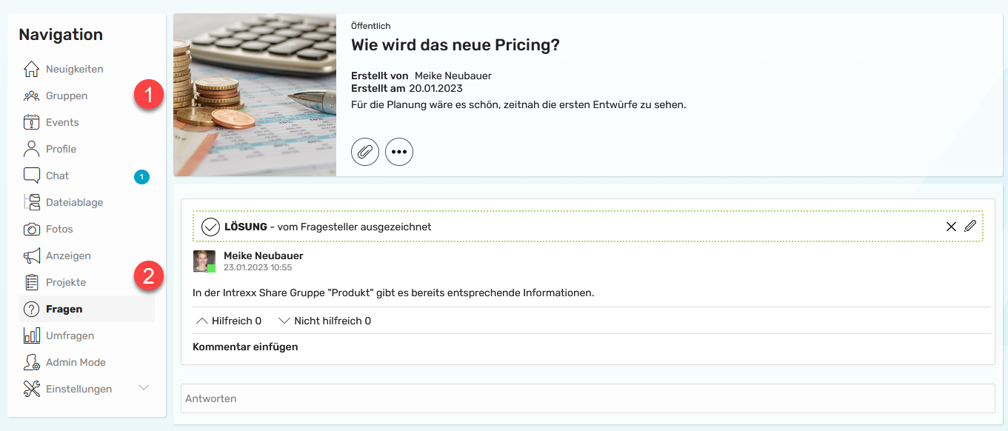Click the Gruppen people icon
Viewport: 1008px width, 431px height.
pyautogui.click(x=31, y=96)
